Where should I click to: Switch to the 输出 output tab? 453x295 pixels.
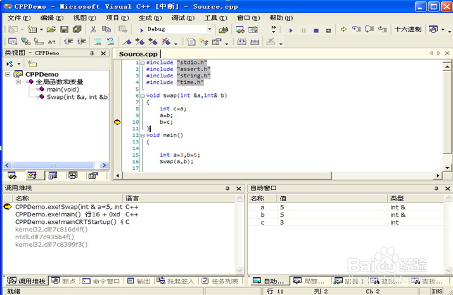tap(139, 281)
